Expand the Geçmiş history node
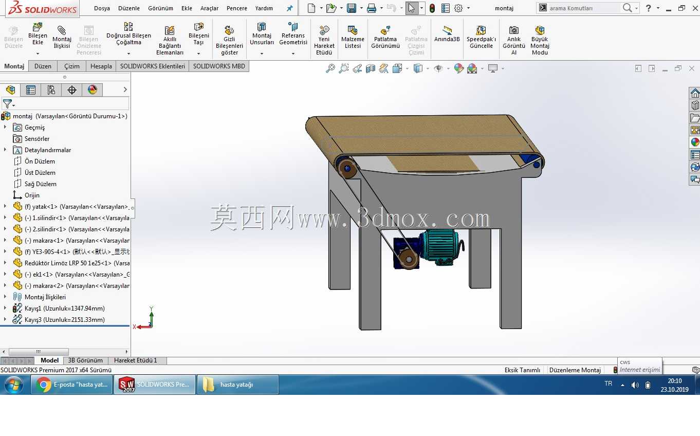Viewport: 700px width, 436px height. pyautogui.click(x=5, y=128)
